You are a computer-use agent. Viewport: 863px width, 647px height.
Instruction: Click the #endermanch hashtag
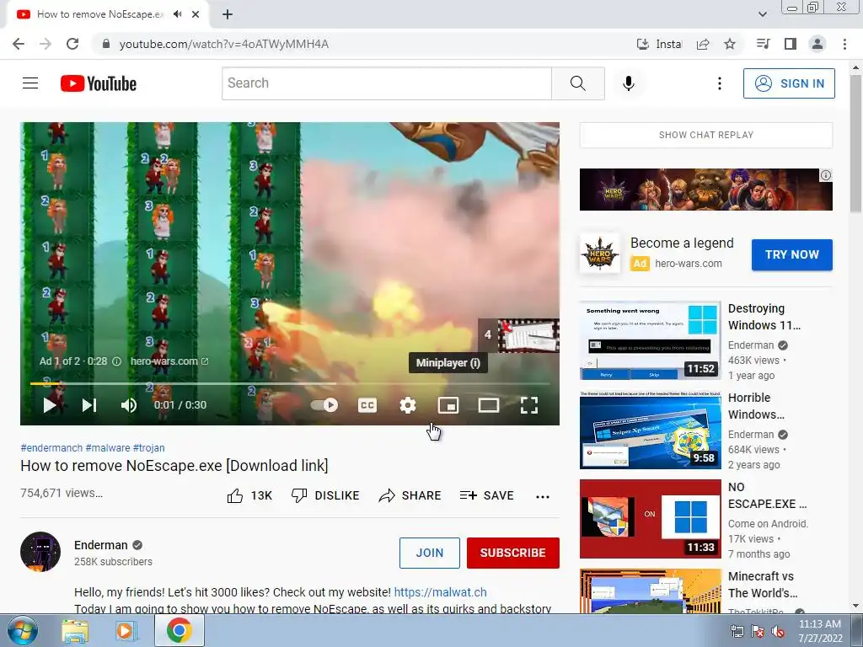(x=51, y=448)
